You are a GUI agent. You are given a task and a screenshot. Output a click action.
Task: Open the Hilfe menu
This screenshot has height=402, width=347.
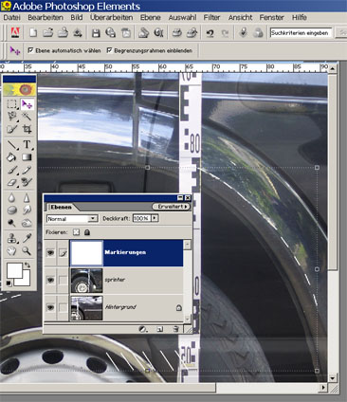point(300,17)
